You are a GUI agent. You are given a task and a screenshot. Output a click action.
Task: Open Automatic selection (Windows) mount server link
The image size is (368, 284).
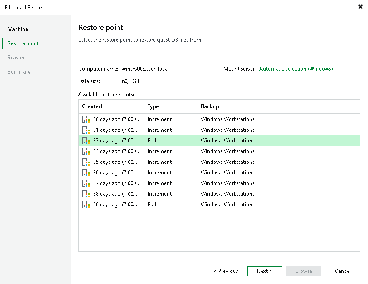[296, 69]
